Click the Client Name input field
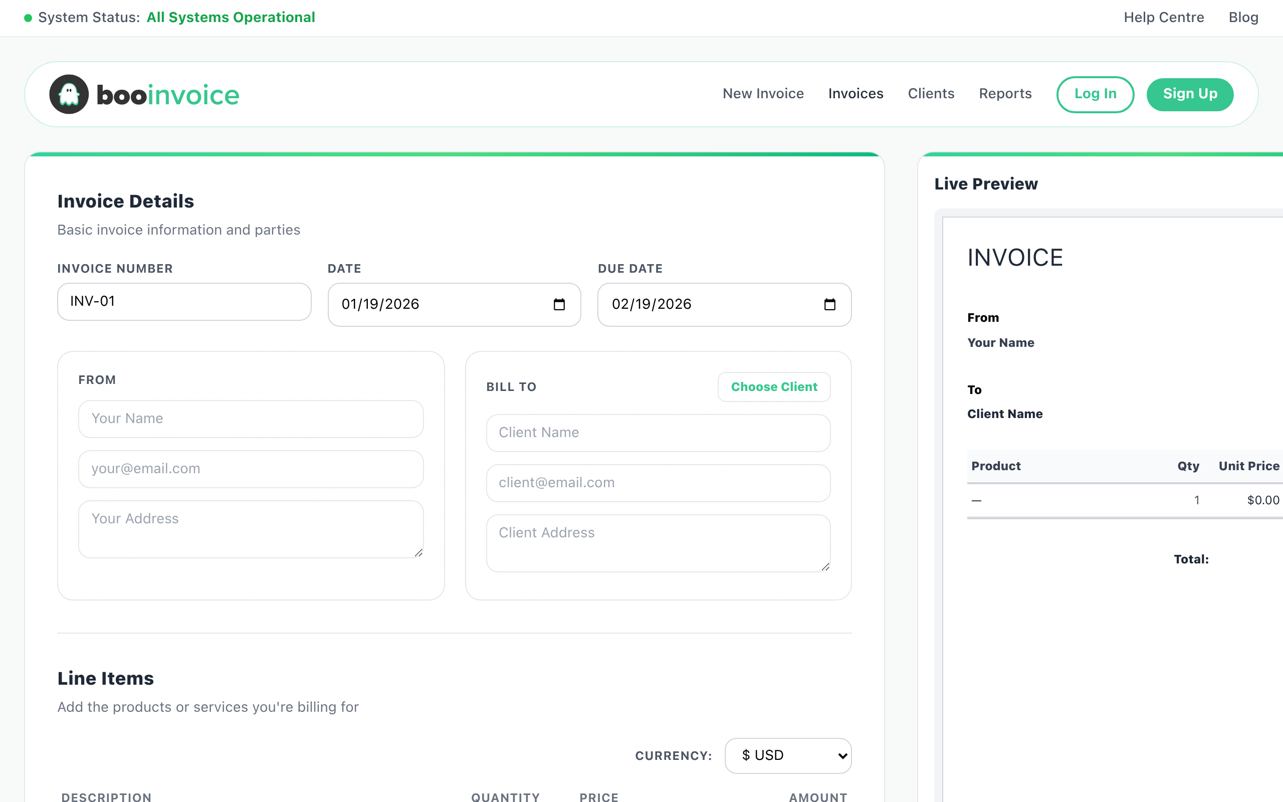 click(658, 433)
